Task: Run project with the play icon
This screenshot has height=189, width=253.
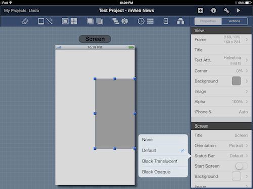Action: (x=238, y=11)
